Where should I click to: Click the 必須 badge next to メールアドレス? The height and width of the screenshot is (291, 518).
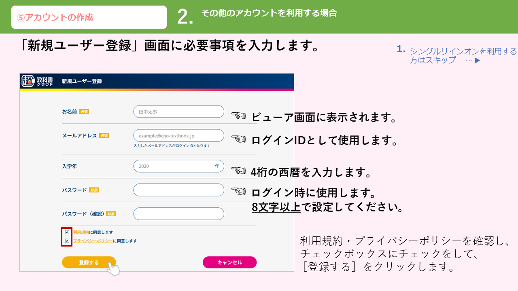click(104, 136)
